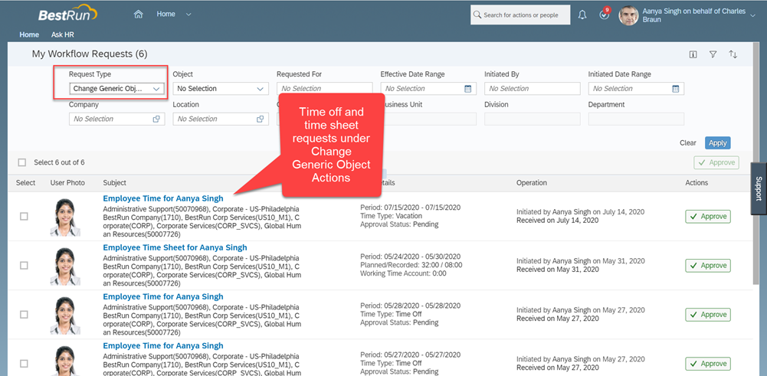Screen dimensions: 767x376
Task: Open the Home navigation dropdown chevron
Action: point(188,15)
